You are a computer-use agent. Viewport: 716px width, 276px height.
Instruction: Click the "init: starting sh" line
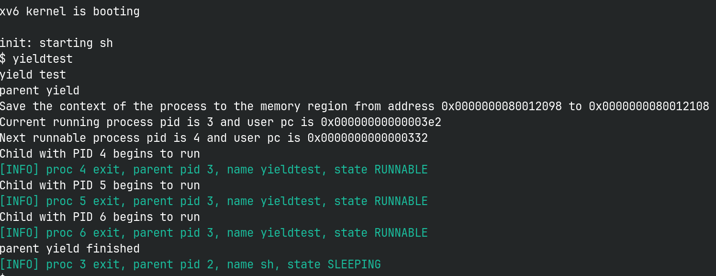[x=56, y=43]
